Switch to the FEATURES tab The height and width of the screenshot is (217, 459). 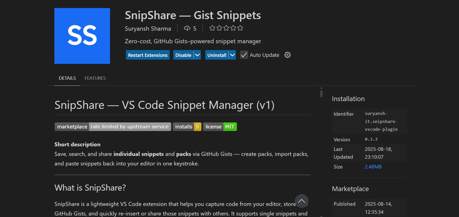[x=95, y=78]
